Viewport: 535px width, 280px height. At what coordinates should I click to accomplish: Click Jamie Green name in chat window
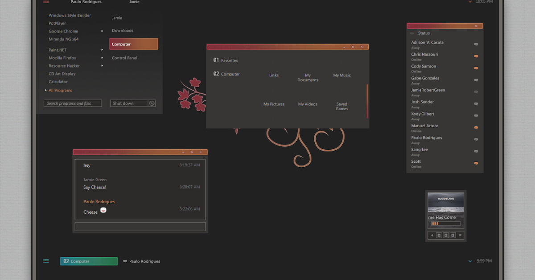[95, 180]
